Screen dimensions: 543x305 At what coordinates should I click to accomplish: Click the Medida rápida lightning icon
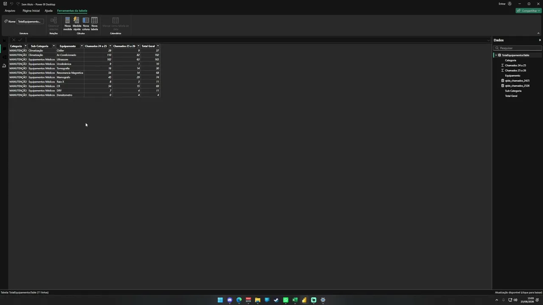coord(76,20)
